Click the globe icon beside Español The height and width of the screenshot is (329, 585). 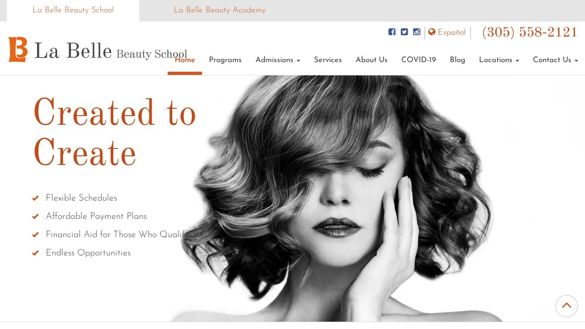[x=432, y=32]
